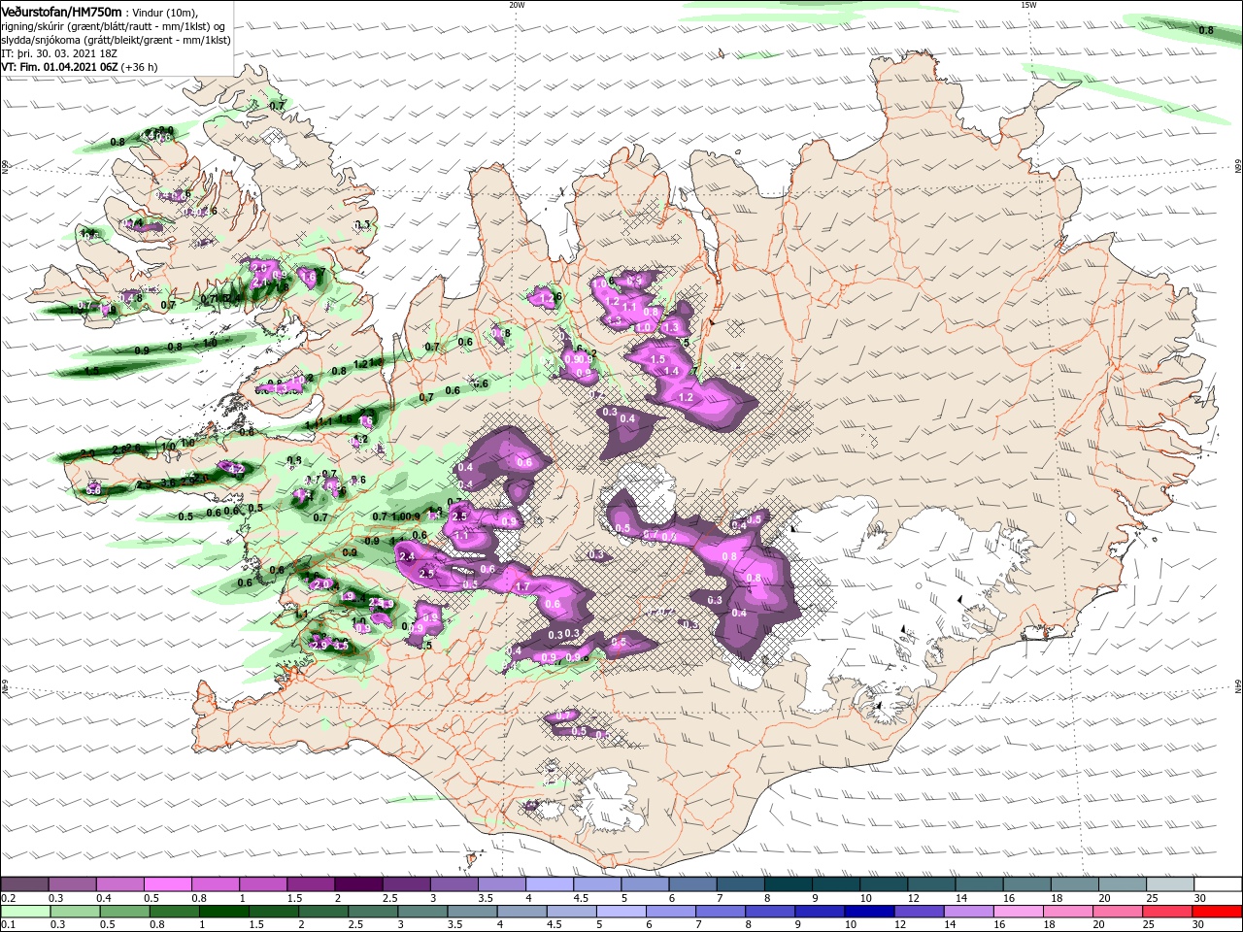Click the 'slydda/snjókoma' description line

click(116, 40)
